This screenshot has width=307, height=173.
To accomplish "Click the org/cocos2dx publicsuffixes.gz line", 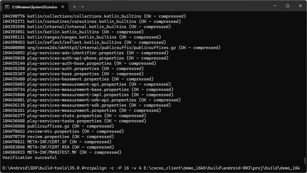I will point(112,48).
